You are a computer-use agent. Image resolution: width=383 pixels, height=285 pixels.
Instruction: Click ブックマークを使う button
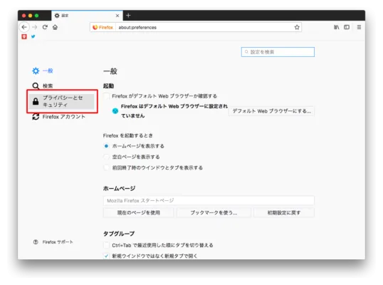[214, 212]
